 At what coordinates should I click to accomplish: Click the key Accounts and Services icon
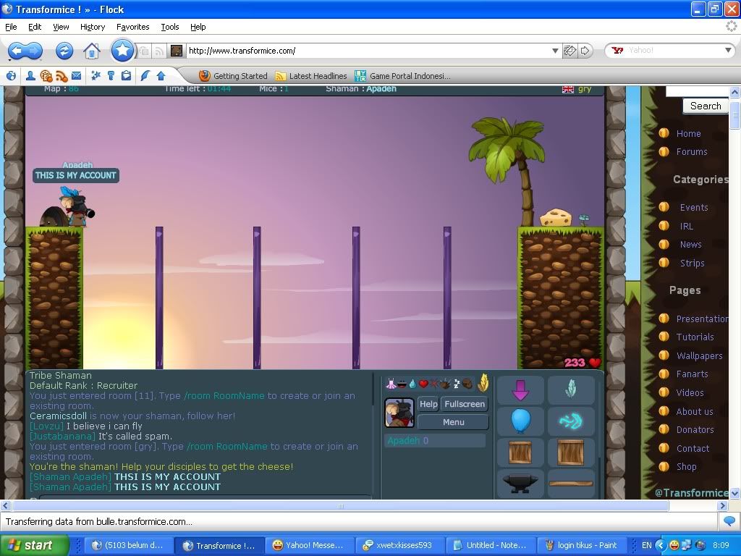click(x=111, y=75)
